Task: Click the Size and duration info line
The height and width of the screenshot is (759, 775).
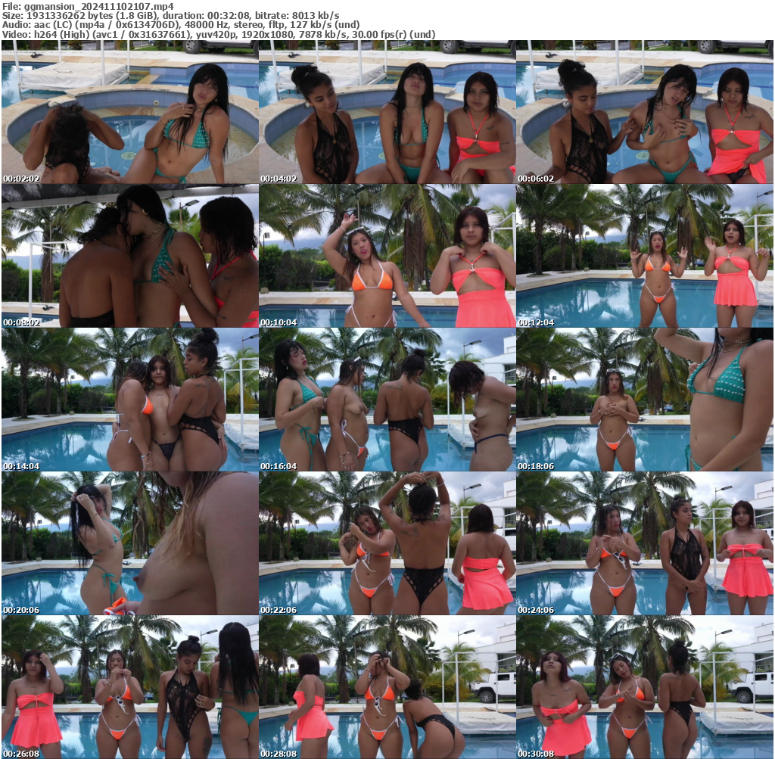Action: 170,15
